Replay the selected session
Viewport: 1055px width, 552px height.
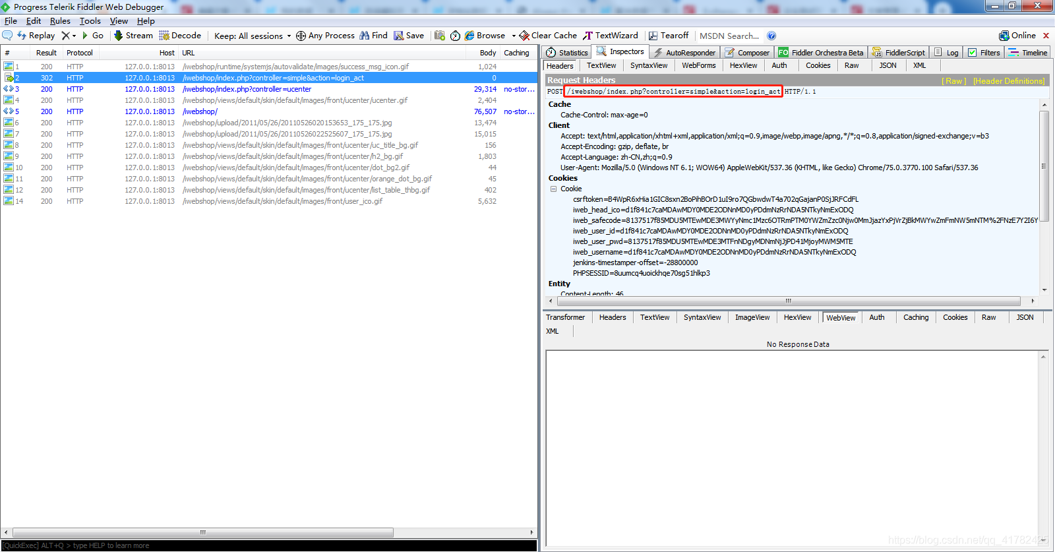36,36
